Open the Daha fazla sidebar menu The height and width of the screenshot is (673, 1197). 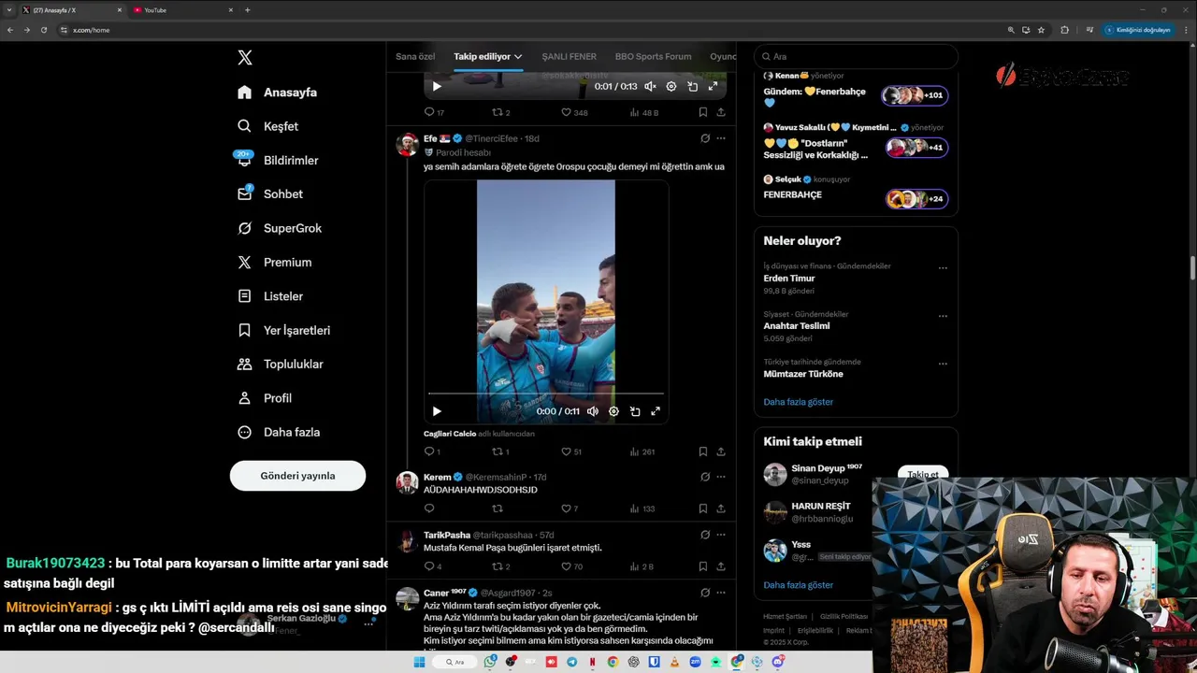(279, 432)
